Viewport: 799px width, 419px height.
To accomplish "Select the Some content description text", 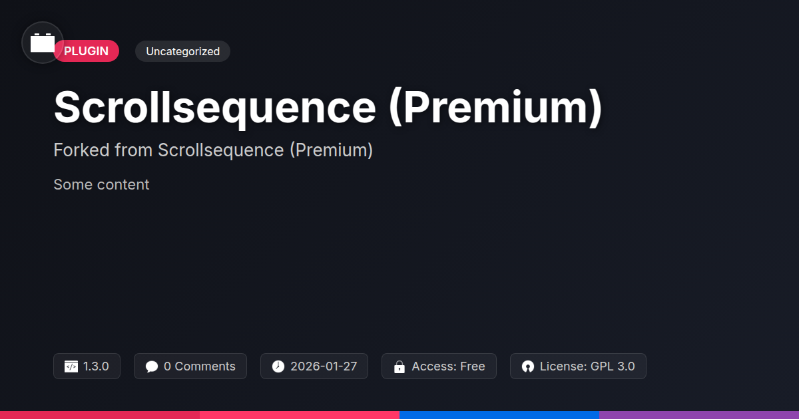I will pos(101,184).
